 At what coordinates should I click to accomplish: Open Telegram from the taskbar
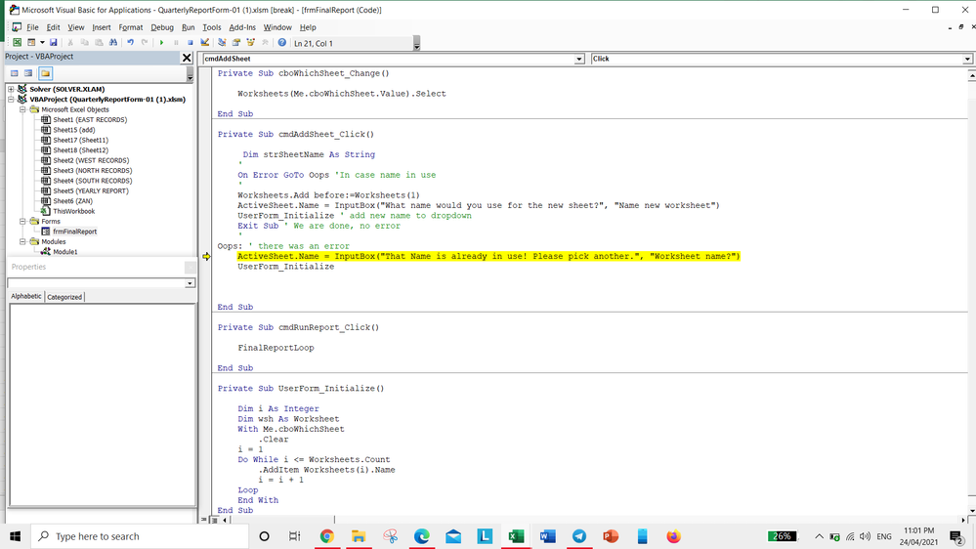click(x=579, y=536)
